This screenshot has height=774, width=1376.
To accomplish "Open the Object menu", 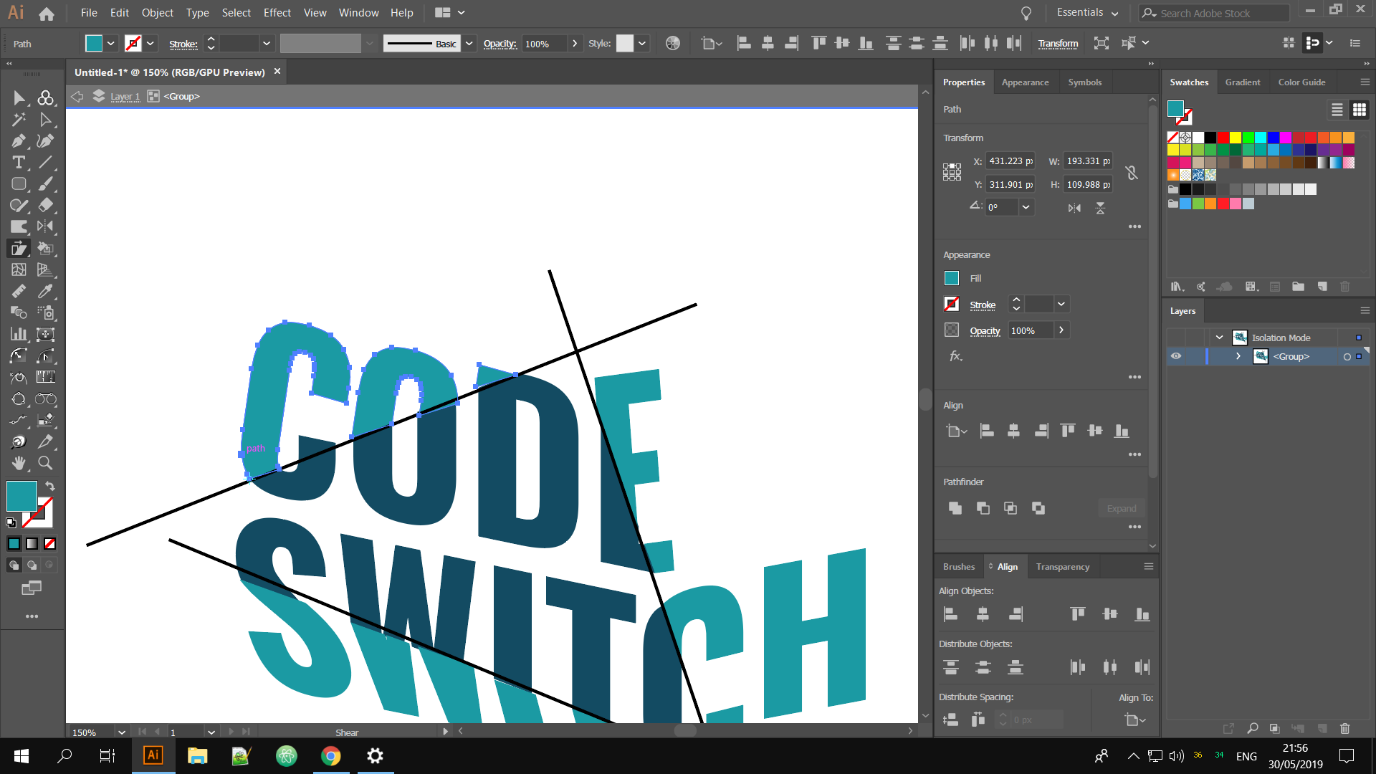I will click(x=158, y=13).
